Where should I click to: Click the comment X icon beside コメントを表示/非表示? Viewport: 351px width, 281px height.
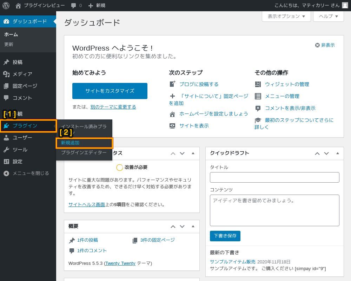[258, 109]
